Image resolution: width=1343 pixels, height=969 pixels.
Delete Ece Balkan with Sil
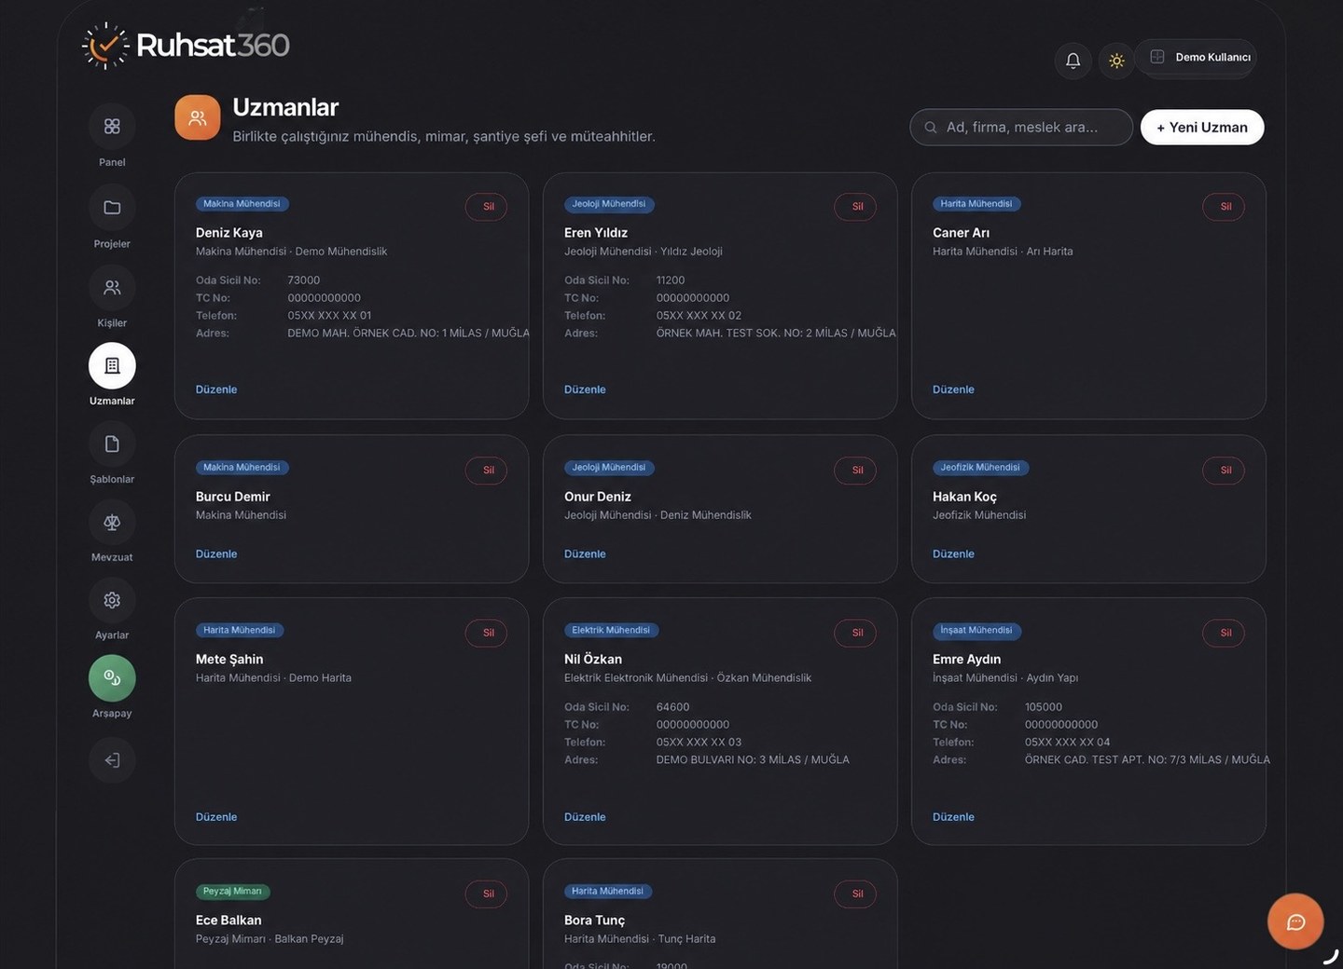(x=487, y=894)
